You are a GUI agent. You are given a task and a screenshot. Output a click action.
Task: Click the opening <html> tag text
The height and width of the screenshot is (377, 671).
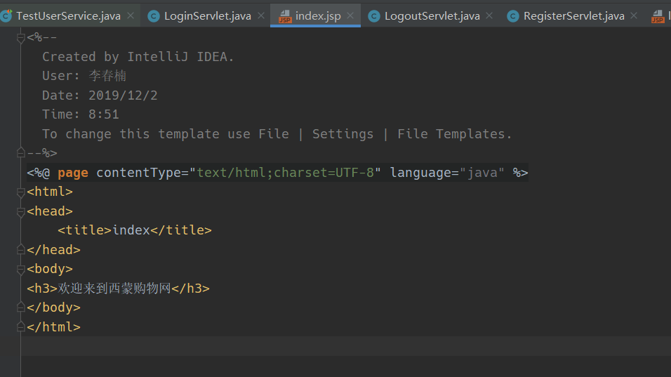[x=50, y=192]
